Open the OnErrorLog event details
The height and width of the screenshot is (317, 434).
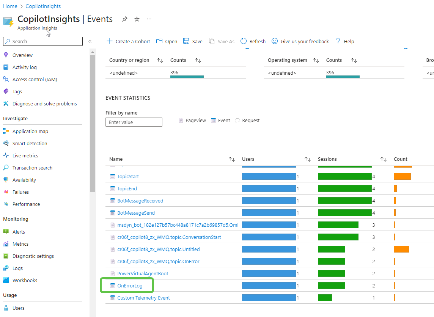(x=129, y=286)
